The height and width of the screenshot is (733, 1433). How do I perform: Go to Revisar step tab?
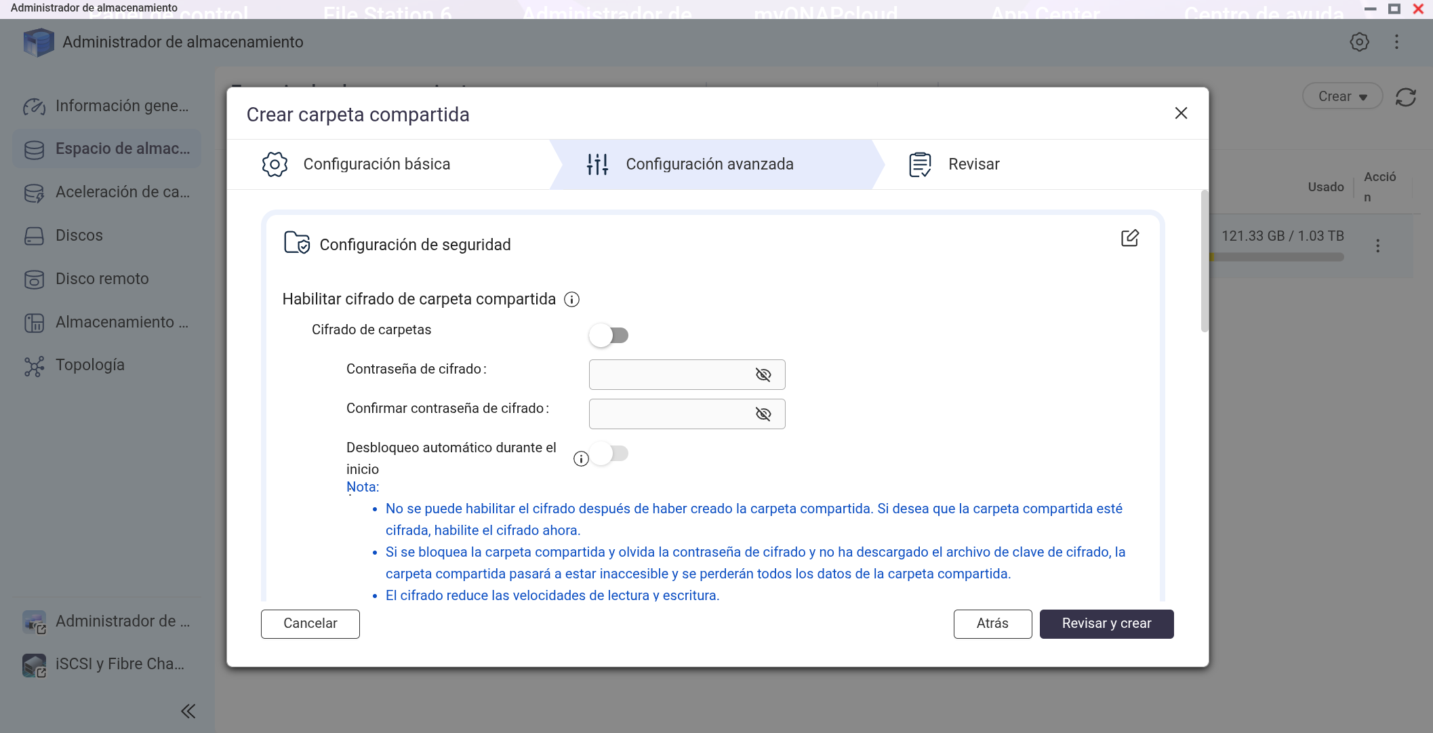pos(973,164)
